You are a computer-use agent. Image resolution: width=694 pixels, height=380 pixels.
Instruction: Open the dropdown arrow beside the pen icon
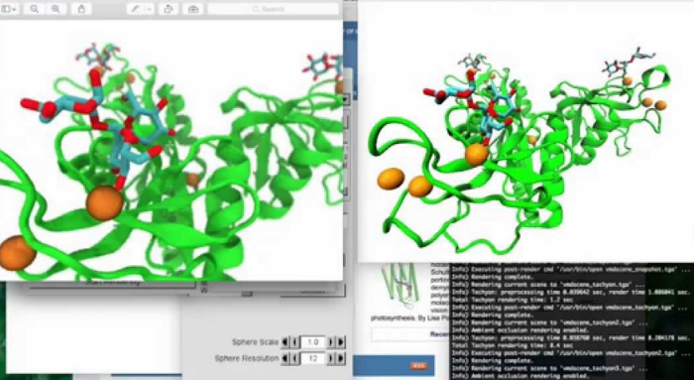pyautogui.click(x=149, y=9)
